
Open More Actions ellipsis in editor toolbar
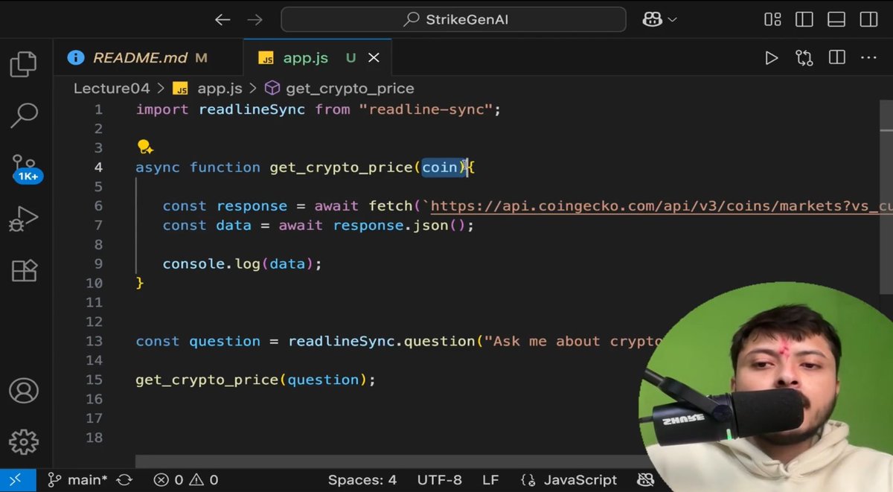pyautogui.click(x=868, y=57)
